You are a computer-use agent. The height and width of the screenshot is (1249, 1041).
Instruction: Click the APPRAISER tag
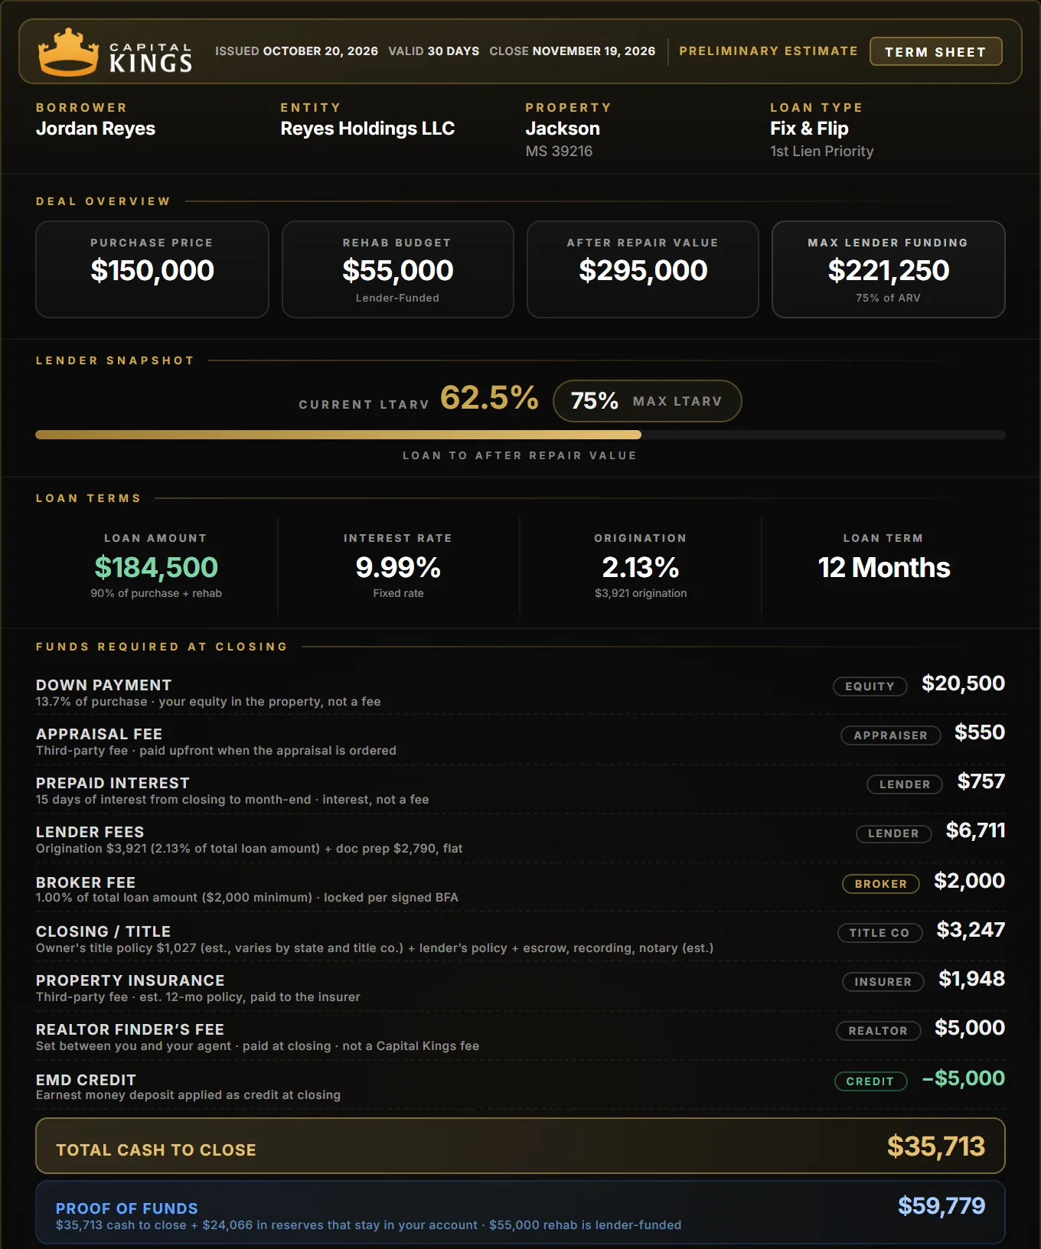(x=890, y=735)
